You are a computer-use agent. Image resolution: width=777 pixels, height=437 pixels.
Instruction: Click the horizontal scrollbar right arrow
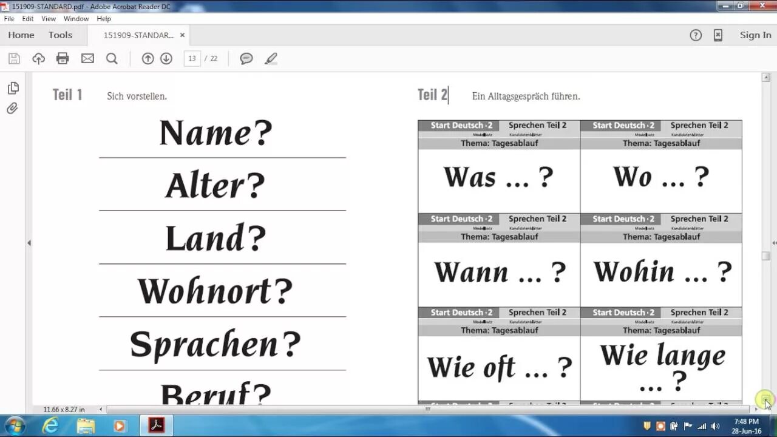pos(756,409)
